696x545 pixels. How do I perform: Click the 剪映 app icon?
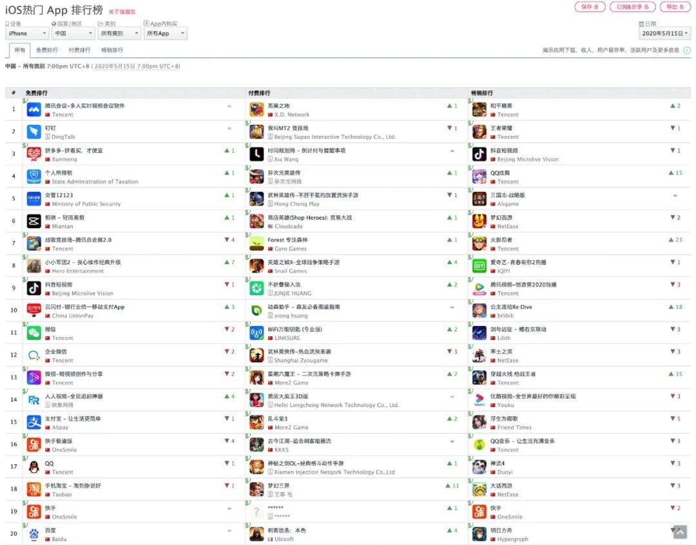click(34, 221)
